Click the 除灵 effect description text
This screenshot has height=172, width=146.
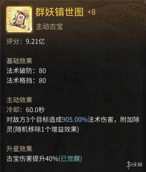click(43, 129)
